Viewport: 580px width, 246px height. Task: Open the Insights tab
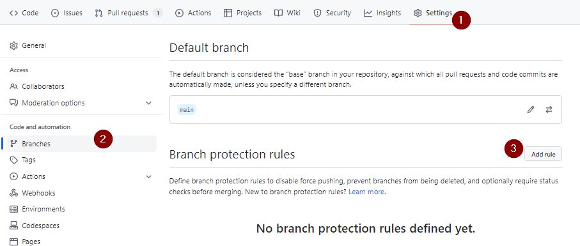pos(382,13)
